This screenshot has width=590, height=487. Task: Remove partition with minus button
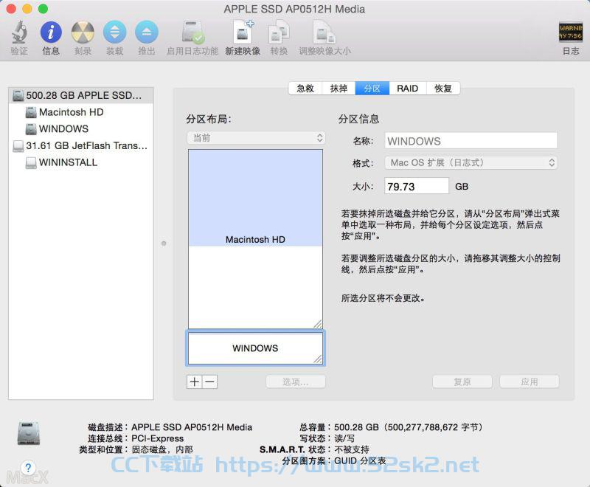(210, 382)
